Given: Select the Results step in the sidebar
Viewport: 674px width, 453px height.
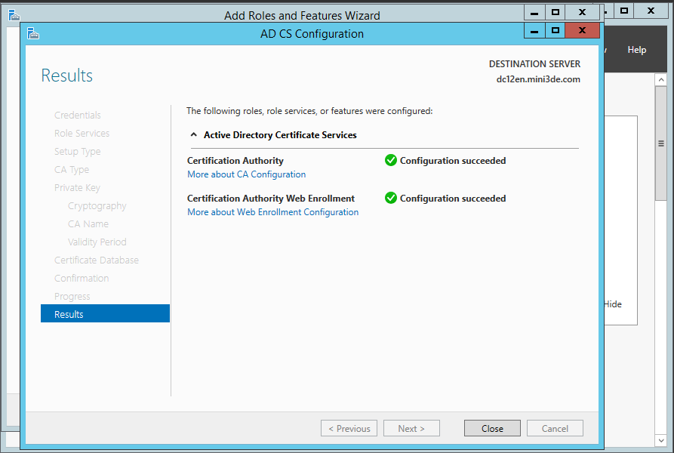Looking at the screenshot, I should [x=106, y=314].
